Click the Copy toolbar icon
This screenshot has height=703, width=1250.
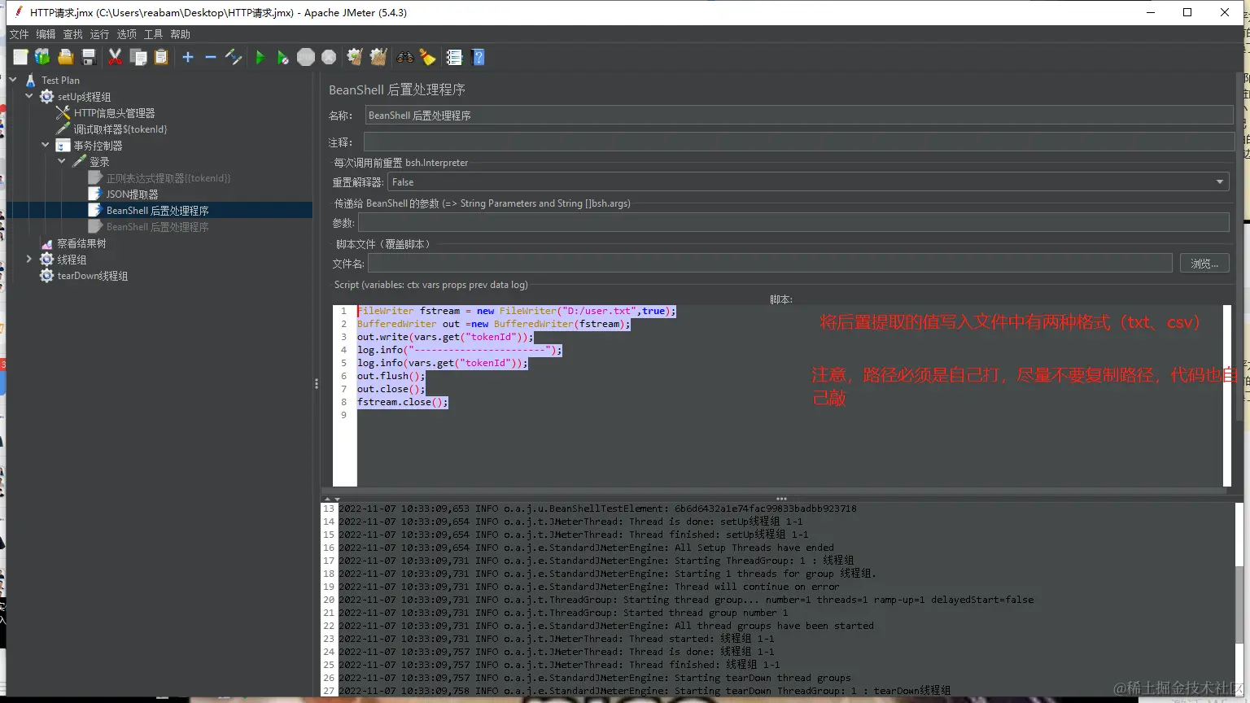click(x=138, y=57)
